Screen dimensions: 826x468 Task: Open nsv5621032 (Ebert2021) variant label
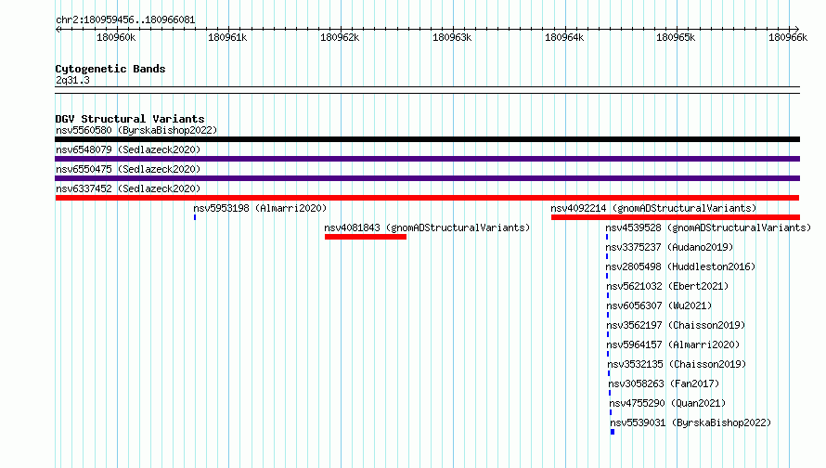[667, 286]
